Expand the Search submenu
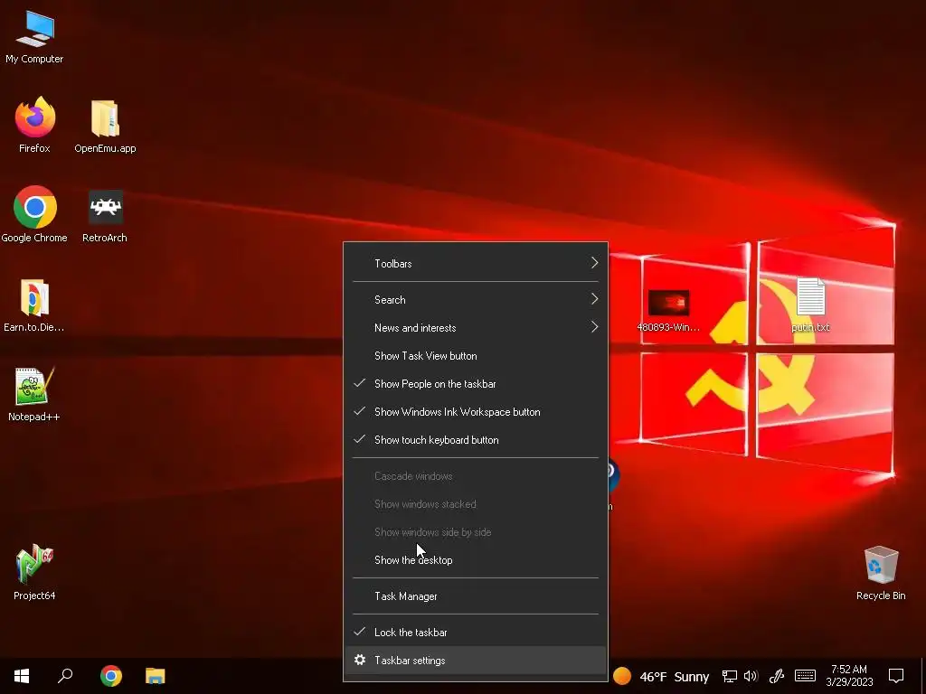This screenshot has height=694, width=926. tap(476, 300)
